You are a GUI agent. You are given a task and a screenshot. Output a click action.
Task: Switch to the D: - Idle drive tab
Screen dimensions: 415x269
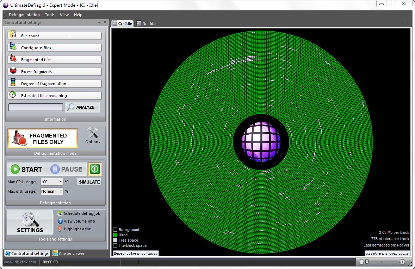coord(146,24)
